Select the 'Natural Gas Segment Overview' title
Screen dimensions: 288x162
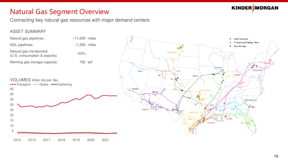click(59, 12)
